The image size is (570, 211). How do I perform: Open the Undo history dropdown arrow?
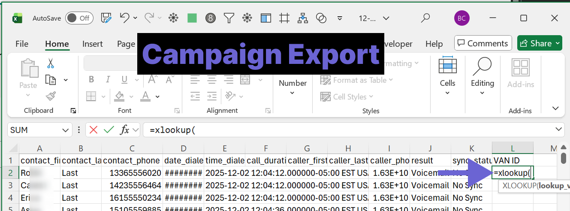pos(136,18)
